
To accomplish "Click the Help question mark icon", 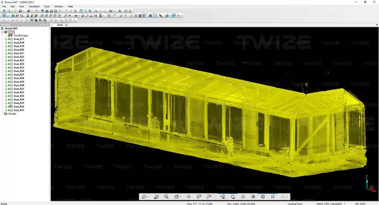I will point(37,11).
